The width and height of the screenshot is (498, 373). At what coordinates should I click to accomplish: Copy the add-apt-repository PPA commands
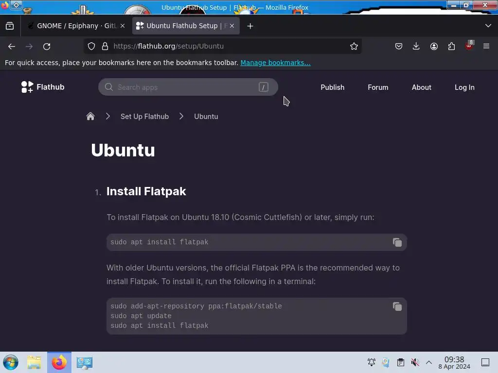click(397, 306)
